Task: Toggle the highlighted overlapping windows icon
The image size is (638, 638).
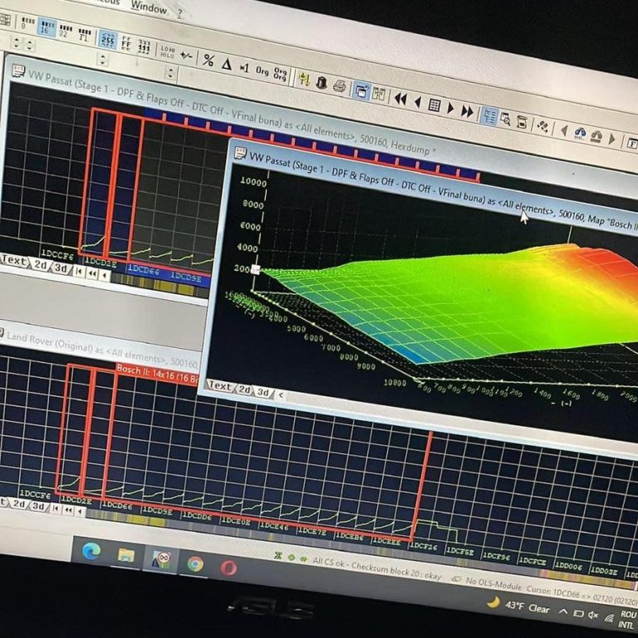Action: coord(361,91)
